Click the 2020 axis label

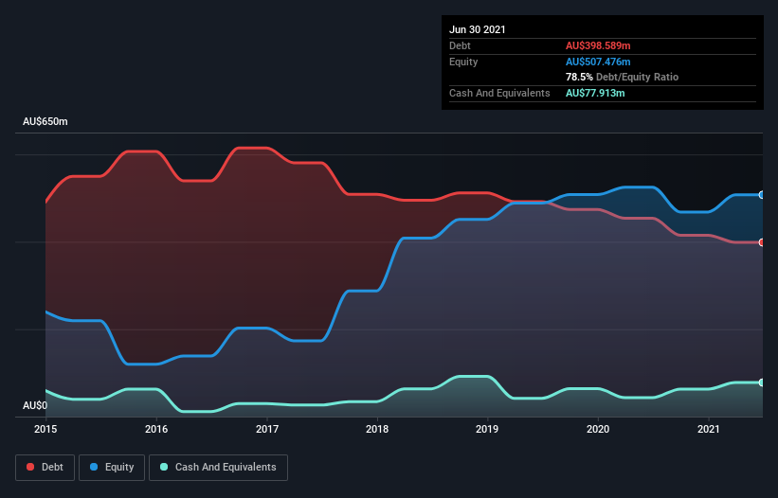pyautogui.click(x=598, y=429)
